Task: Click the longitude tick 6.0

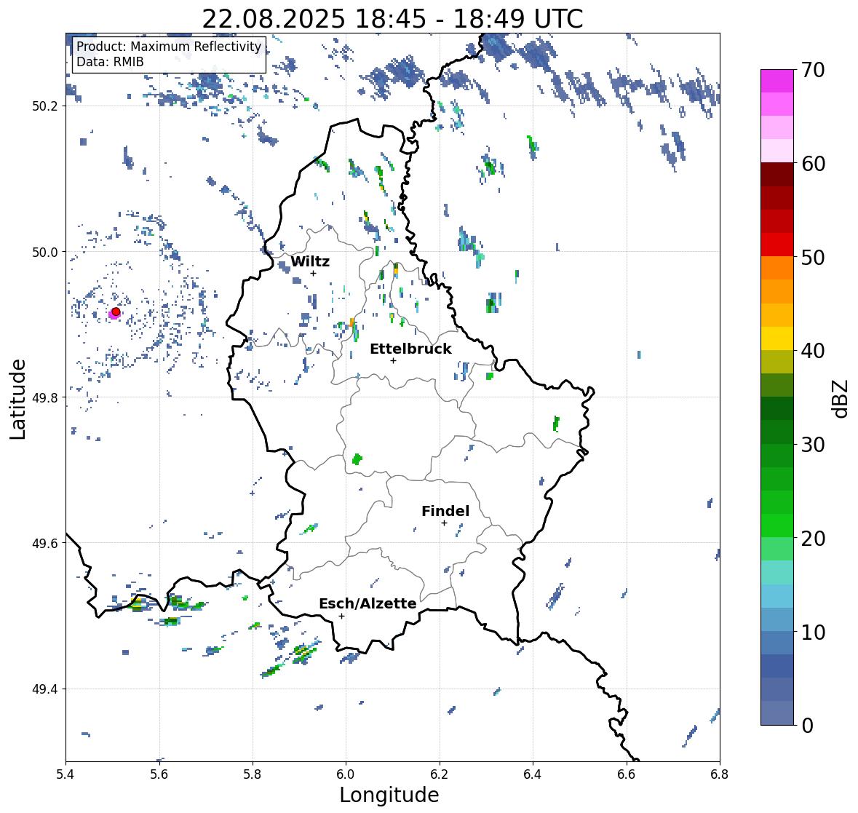Action: point(346,774)
